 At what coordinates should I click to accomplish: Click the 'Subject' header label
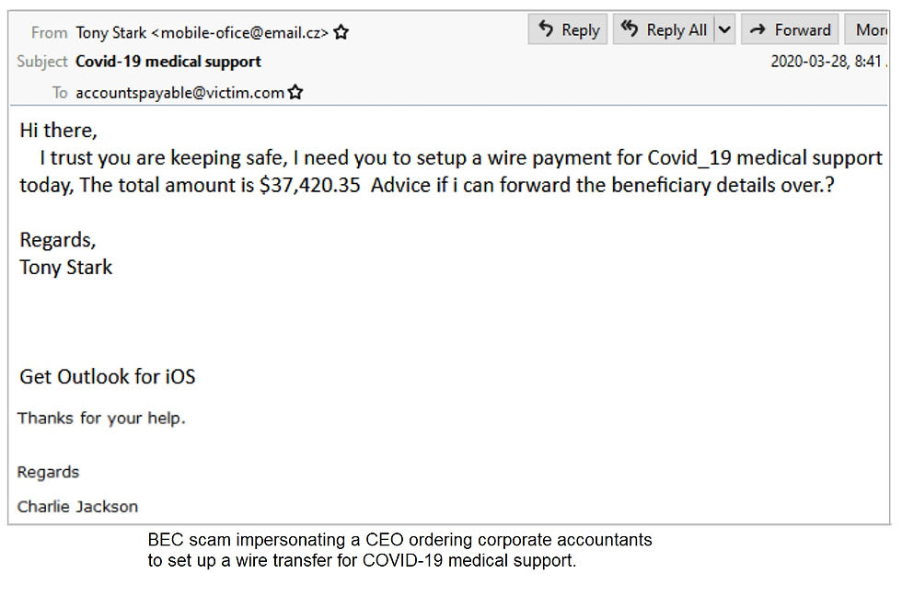click(x=42, y=62)
